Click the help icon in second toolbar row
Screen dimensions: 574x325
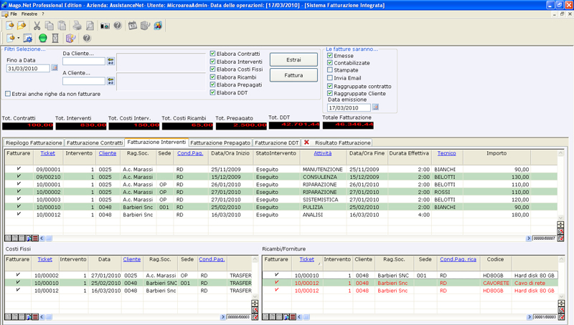[87, 38]
